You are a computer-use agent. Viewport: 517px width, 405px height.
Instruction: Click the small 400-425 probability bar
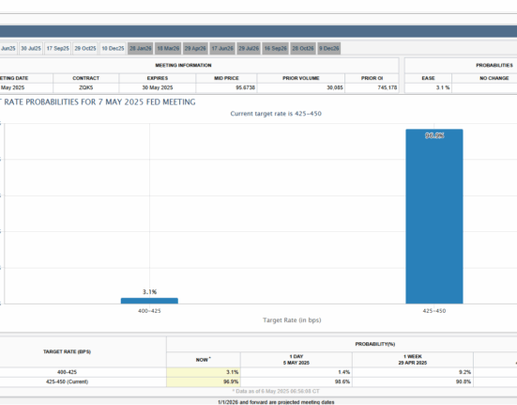click(149, 301)
